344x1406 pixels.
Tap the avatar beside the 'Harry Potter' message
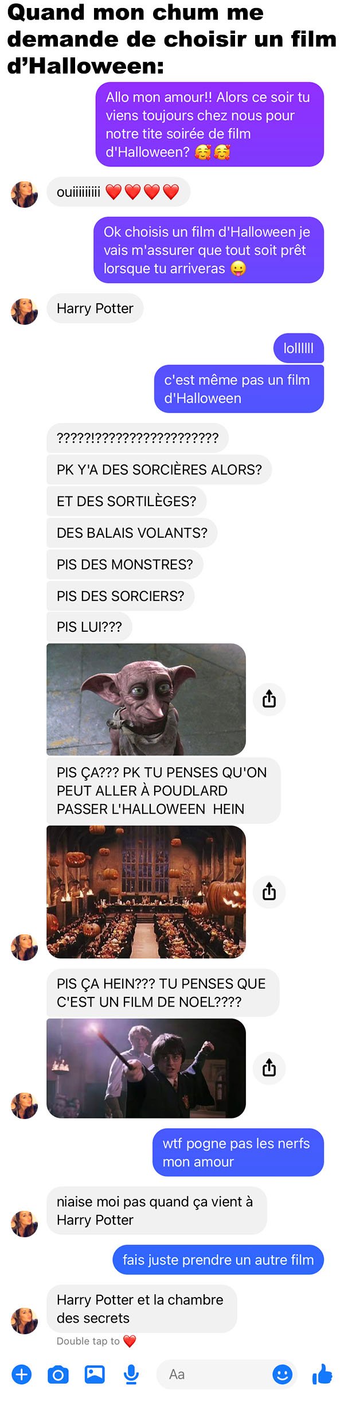[x=24, y=311]
